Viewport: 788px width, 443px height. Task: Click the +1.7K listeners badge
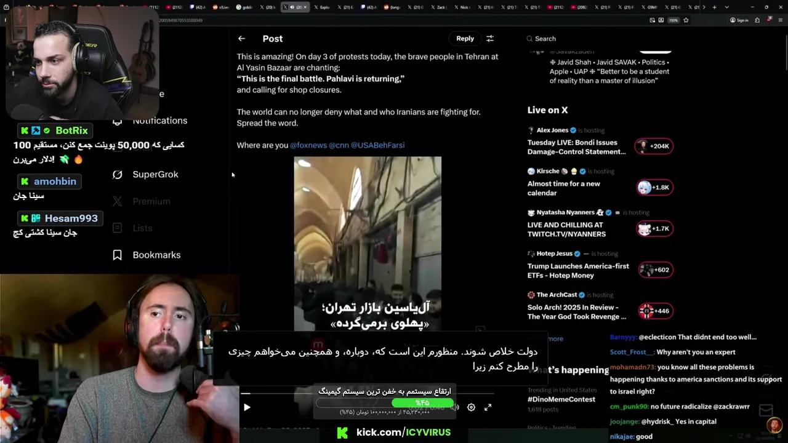coord(654,228)
